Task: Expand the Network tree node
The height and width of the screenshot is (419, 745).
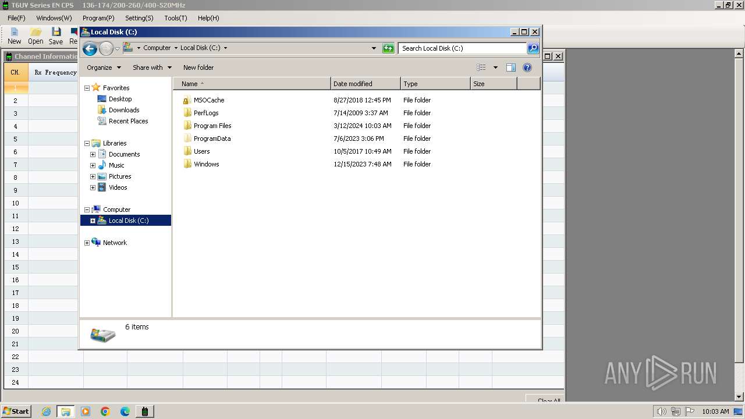Action: coord(87,243)
